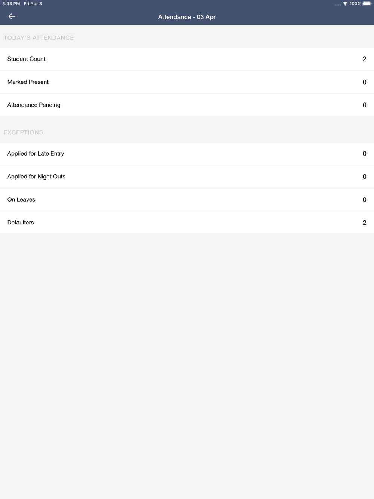Tap the Attendance - 03 Apr title
Screen dimensions: 374x499
187,17
